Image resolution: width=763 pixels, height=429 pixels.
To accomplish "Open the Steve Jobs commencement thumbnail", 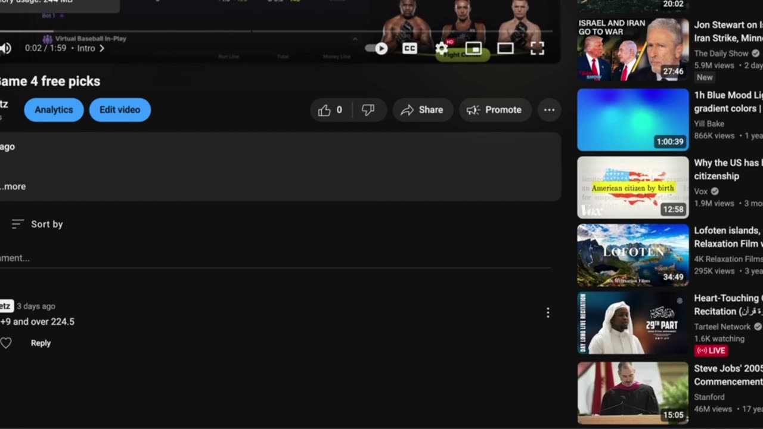I will pos(633,393).
